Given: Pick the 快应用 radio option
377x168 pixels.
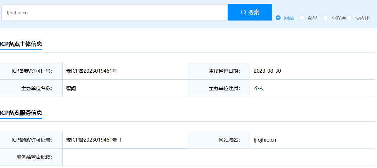Looking at the screenshot, I should coord(349,18).
